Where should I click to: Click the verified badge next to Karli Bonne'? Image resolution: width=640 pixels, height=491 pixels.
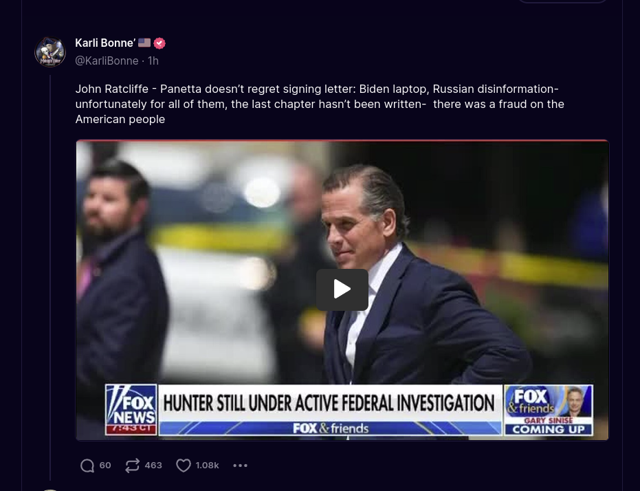tap(159, 43)
